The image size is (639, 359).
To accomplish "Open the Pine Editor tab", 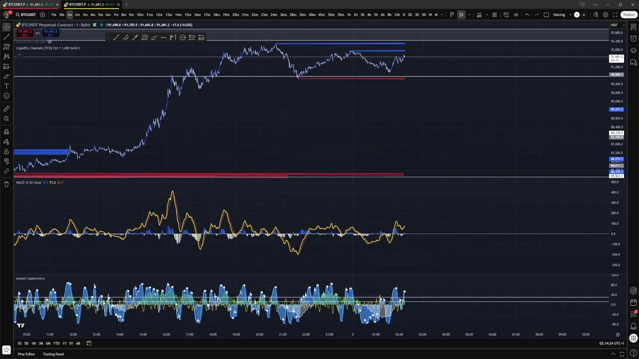I will point(26,354).
